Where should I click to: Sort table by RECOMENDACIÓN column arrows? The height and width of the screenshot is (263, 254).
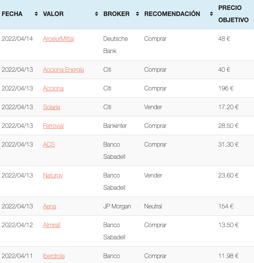[x=211, y=14]
